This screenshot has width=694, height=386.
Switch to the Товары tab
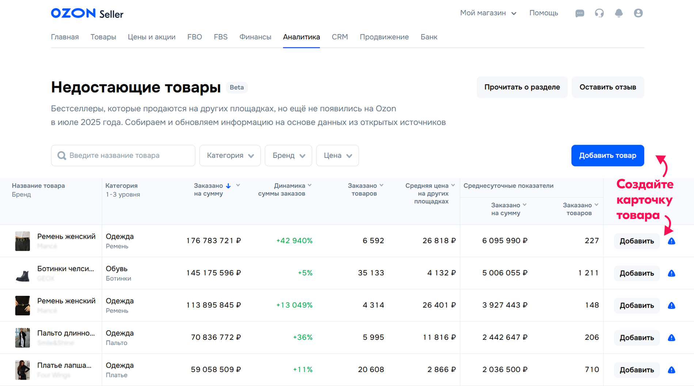(103, 37)
